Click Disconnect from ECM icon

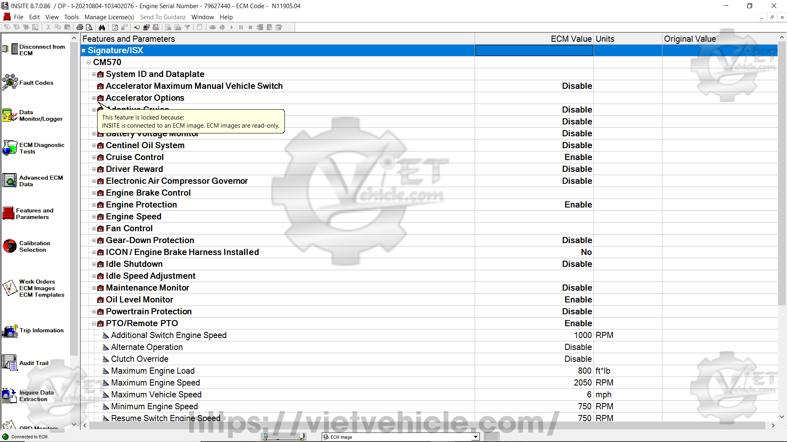10,50
